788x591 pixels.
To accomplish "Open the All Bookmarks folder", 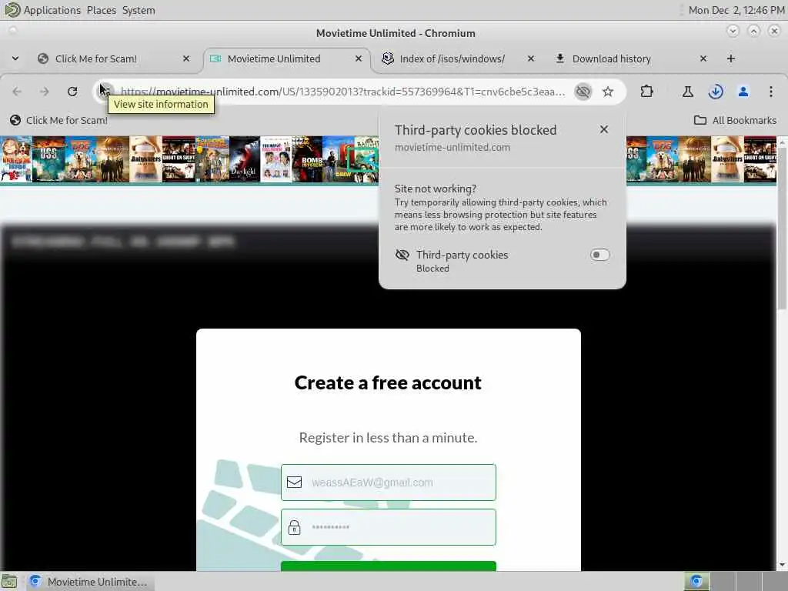I will pyautogui.click(x=735, y=120).
